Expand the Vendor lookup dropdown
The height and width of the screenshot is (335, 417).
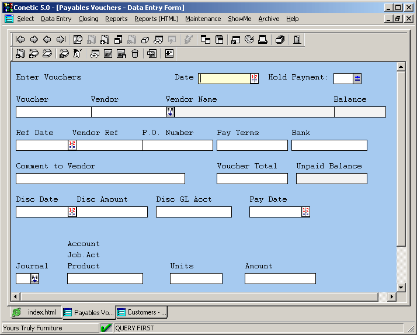click(x=170, y=112)
